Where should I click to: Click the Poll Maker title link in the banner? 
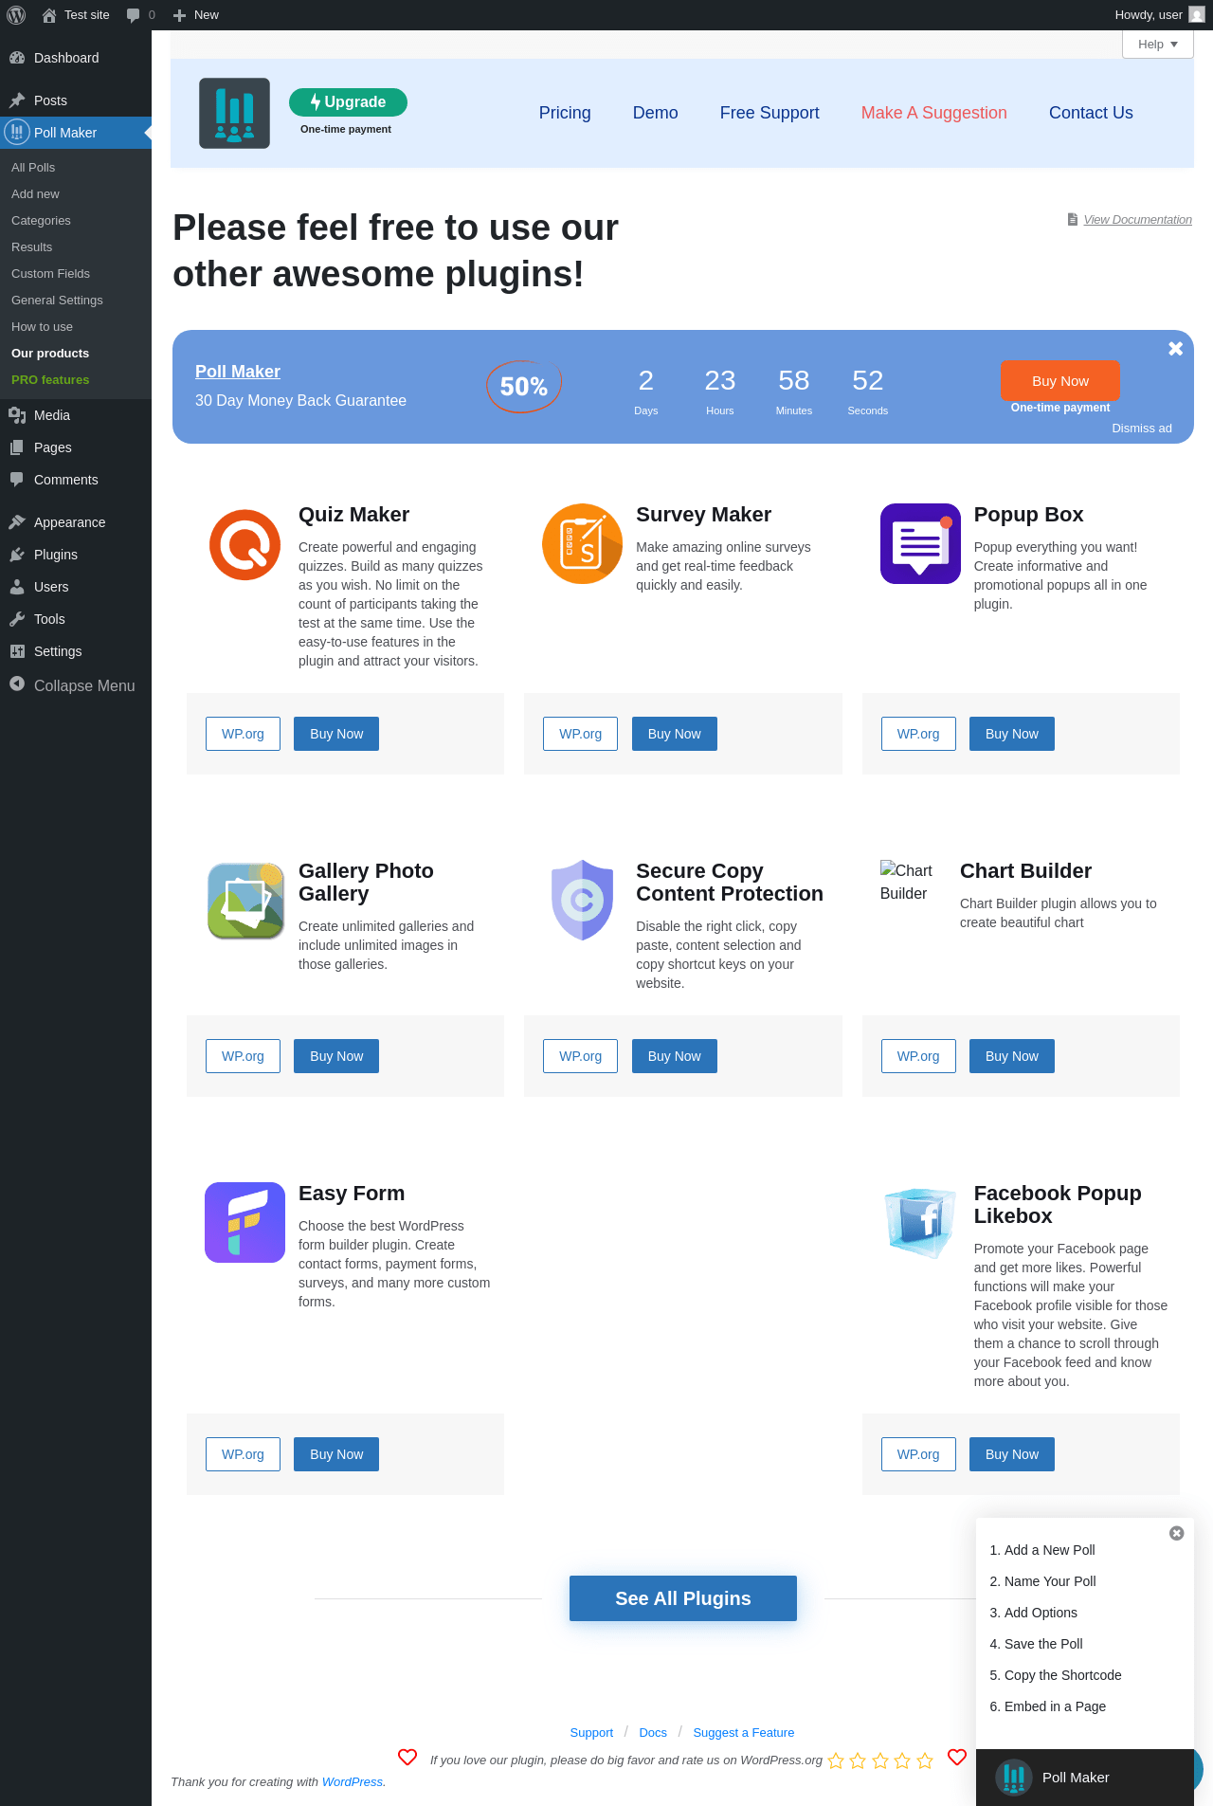[x=238, y=372]
